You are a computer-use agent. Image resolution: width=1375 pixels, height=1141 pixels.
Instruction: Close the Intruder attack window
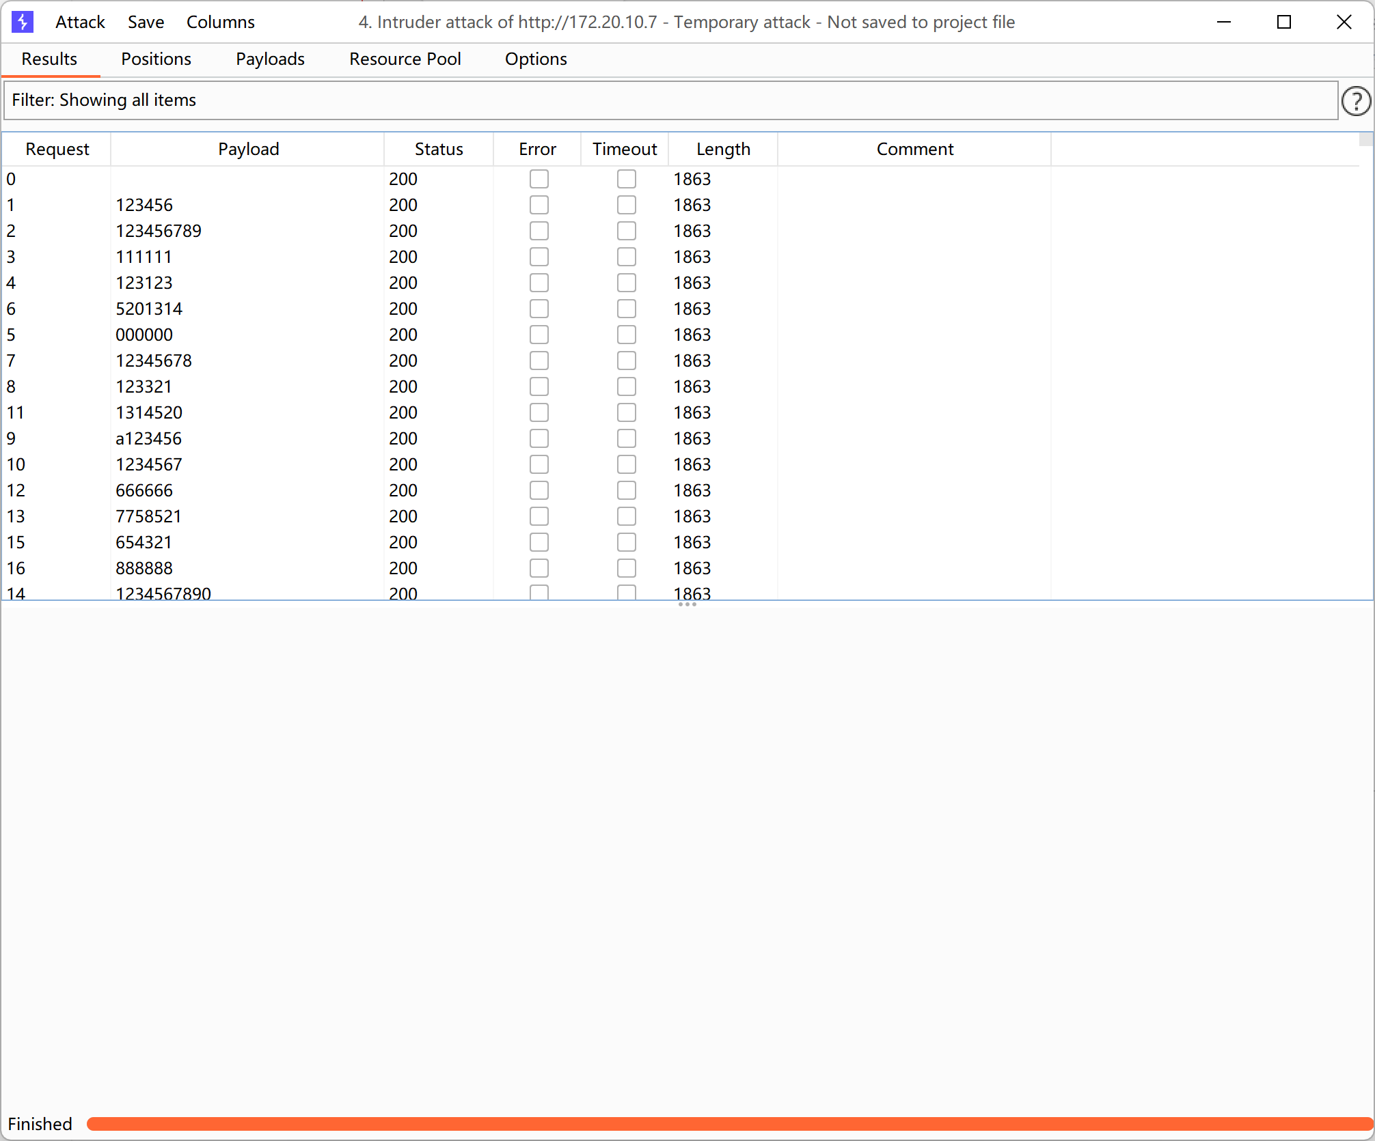point(1344,22)
